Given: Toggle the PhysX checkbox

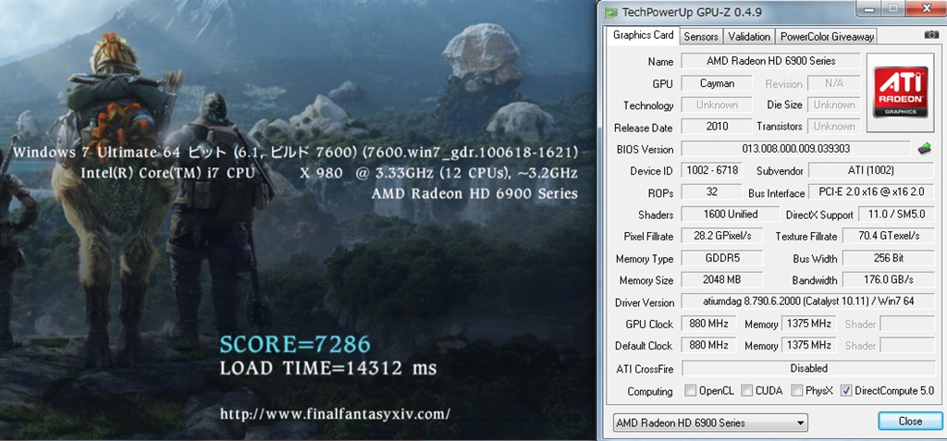Looking at the screenshot, I should (796, 390).
